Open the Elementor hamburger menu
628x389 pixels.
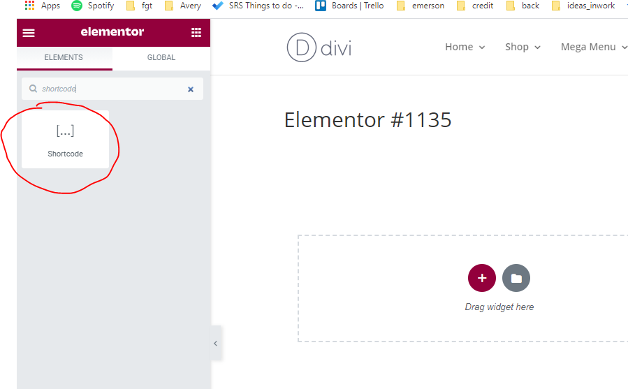pos(29,32)
